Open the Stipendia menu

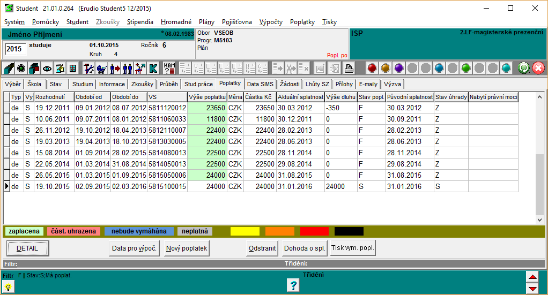[x=140, y=22]
